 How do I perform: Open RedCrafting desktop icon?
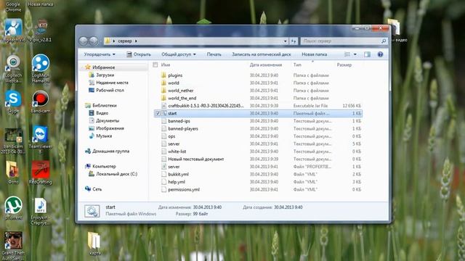coord(41,173)
